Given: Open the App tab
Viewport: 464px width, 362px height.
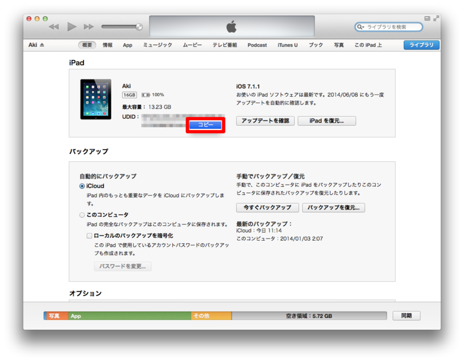Looking at the screenshot, I should pyautogui.click(x=128, y=45).
